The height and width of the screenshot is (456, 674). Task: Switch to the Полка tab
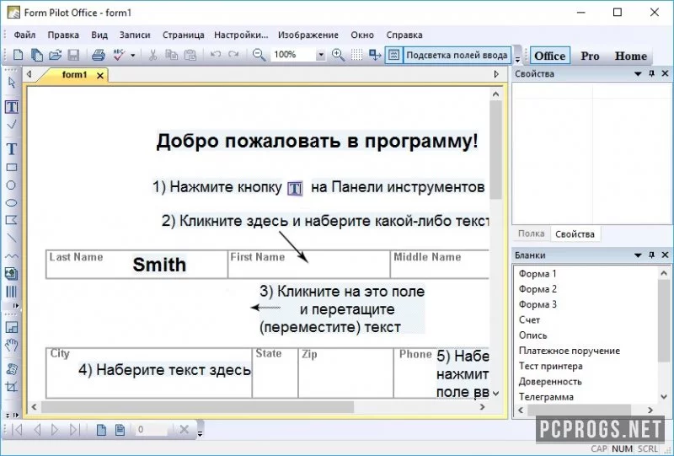pyautogui.click(x=531, y=233)
